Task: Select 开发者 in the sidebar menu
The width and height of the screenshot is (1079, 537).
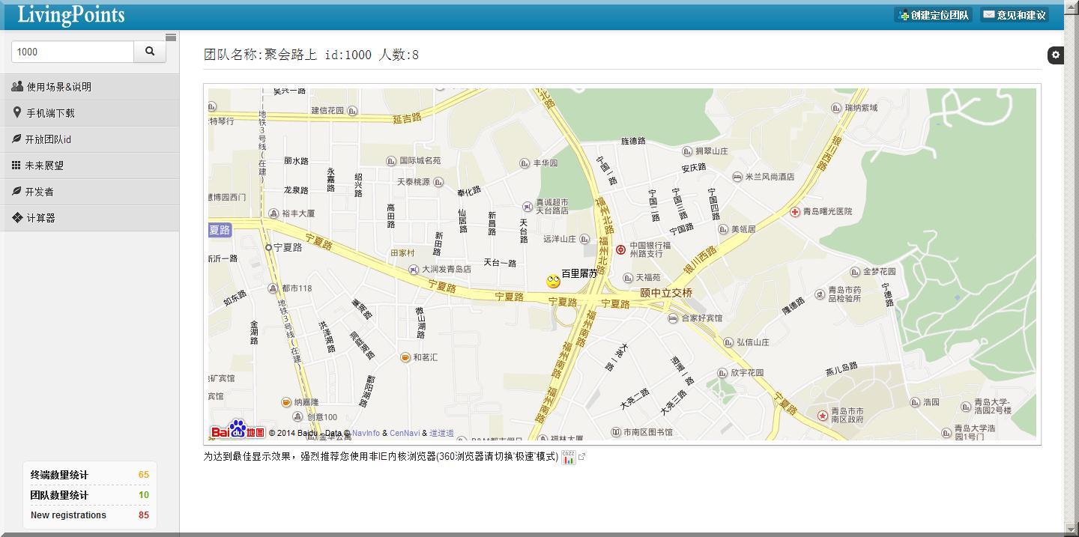Action: pos(45,191)
